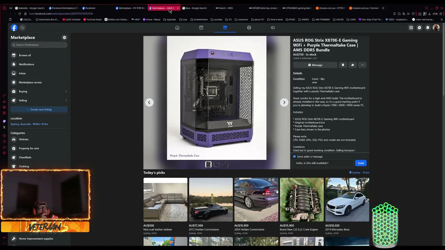This screenshot has height=250, width=445.
Task: Open the listing's more options ellipsis
Action: coord(362,65)
